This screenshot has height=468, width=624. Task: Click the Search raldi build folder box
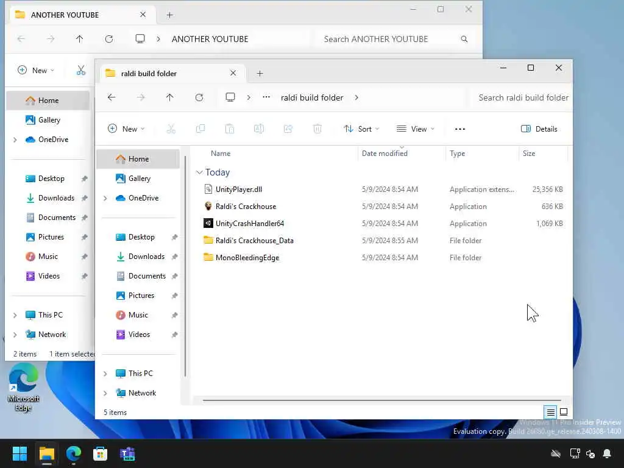522,97
